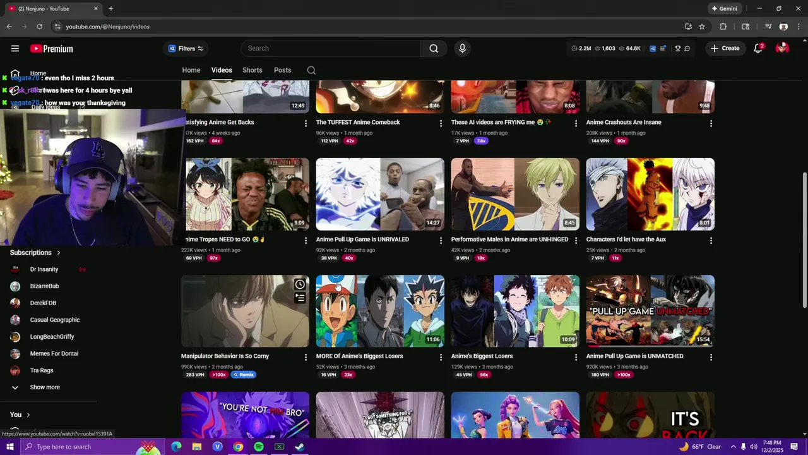
Task: Open the Casual Geographic channel
Action: pos(55,320)
